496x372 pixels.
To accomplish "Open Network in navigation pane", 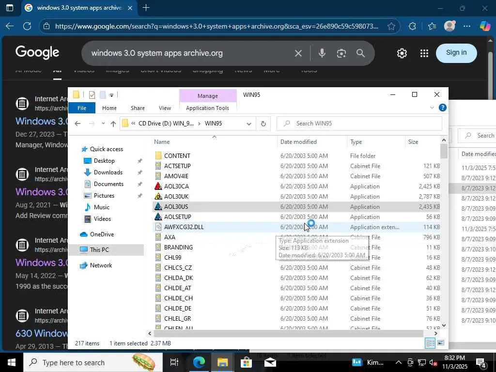I will [101, 265].
